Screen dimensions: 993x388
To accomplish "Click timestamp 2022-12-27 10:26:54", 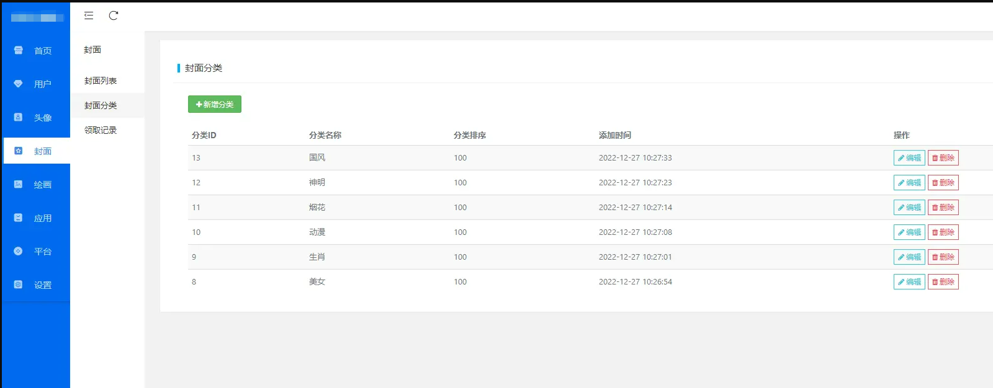I will tap(636, 281).
